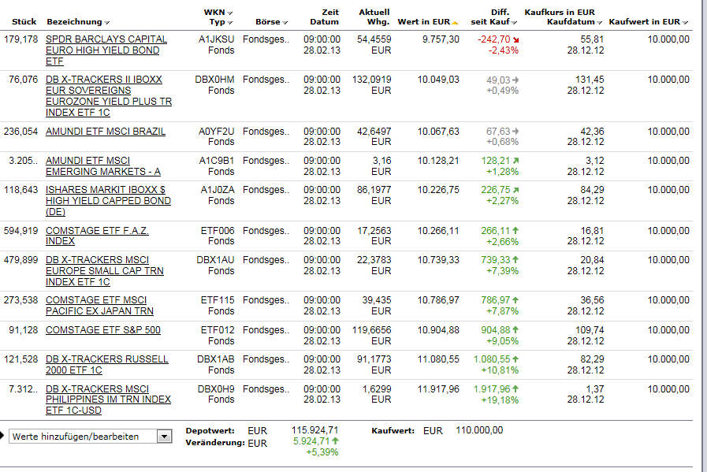
Task: Open ComStage ETF MSCI Pacific ex Japan link
Action: click(99, 305)
